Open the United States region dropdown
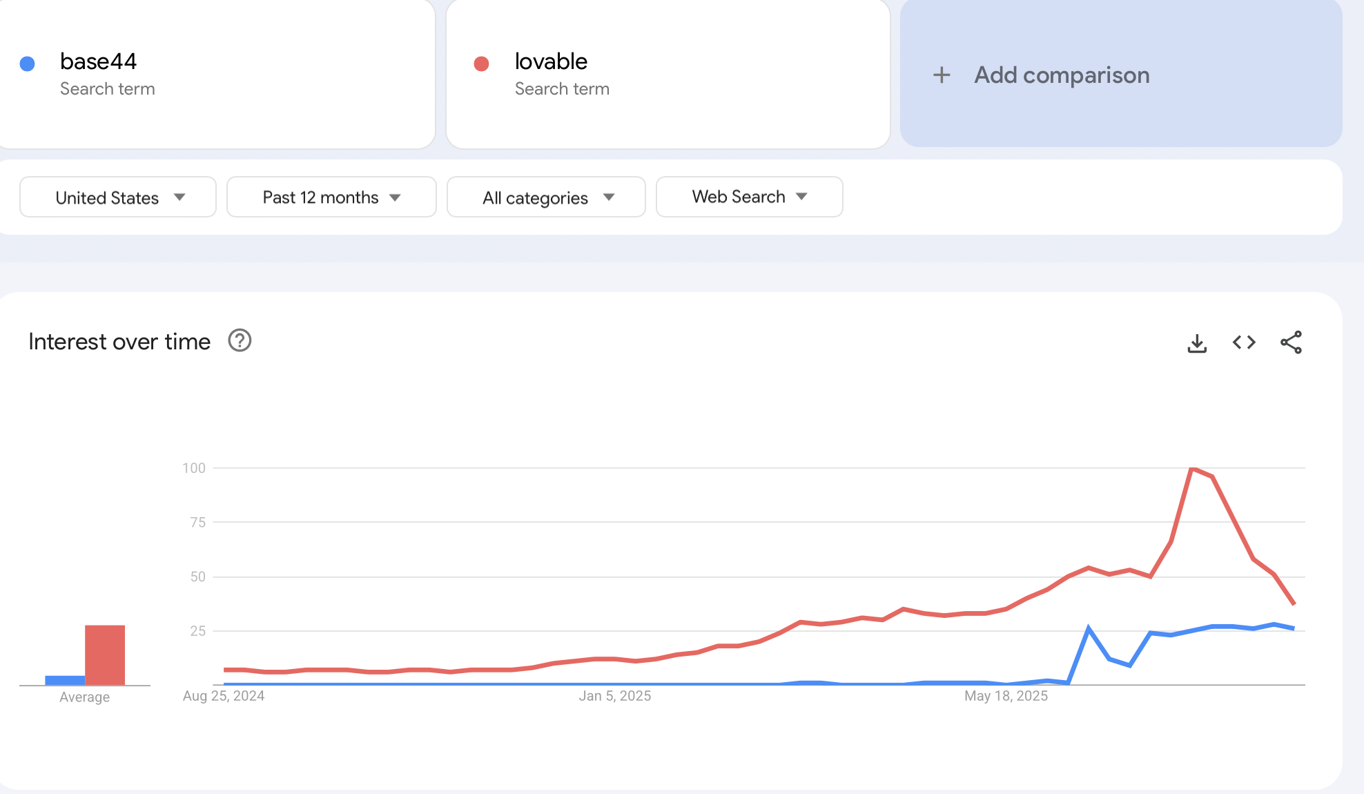The width and height of the screenshot is (1364, 794). 118,197
